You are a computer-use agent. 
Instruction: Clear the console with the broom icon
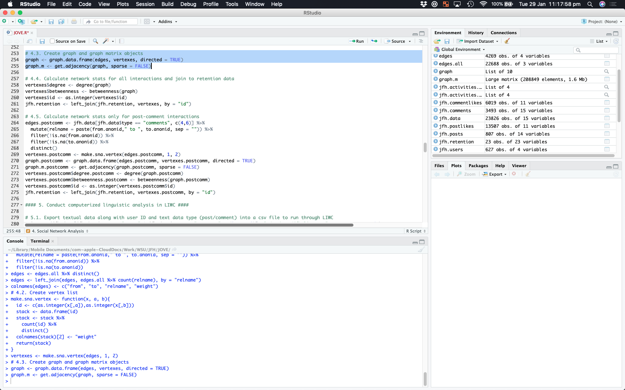point(421,250)
